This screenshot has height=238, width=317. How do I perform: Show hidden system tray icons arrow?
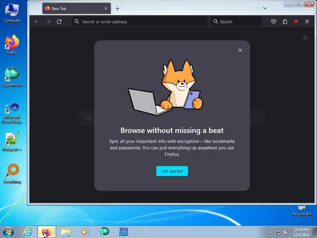click(271, 232)
